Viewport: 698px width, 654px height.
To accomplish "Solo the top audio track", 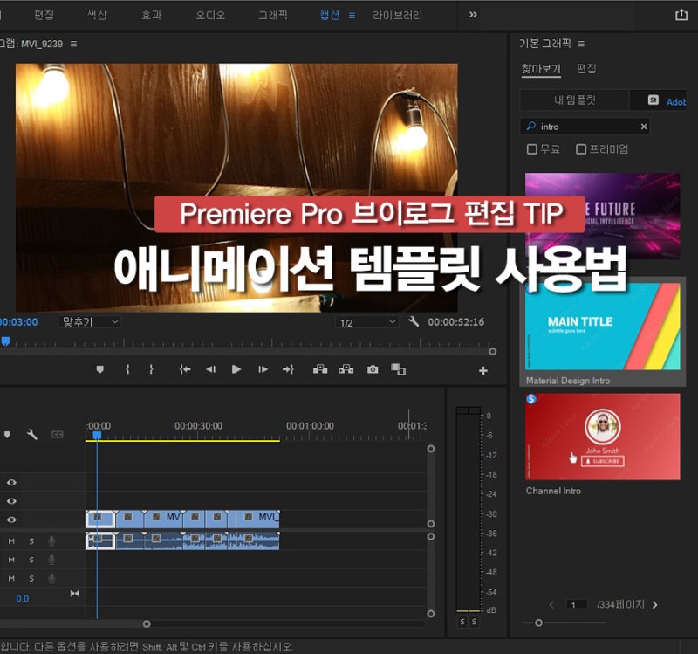I will tap(31, 541).
